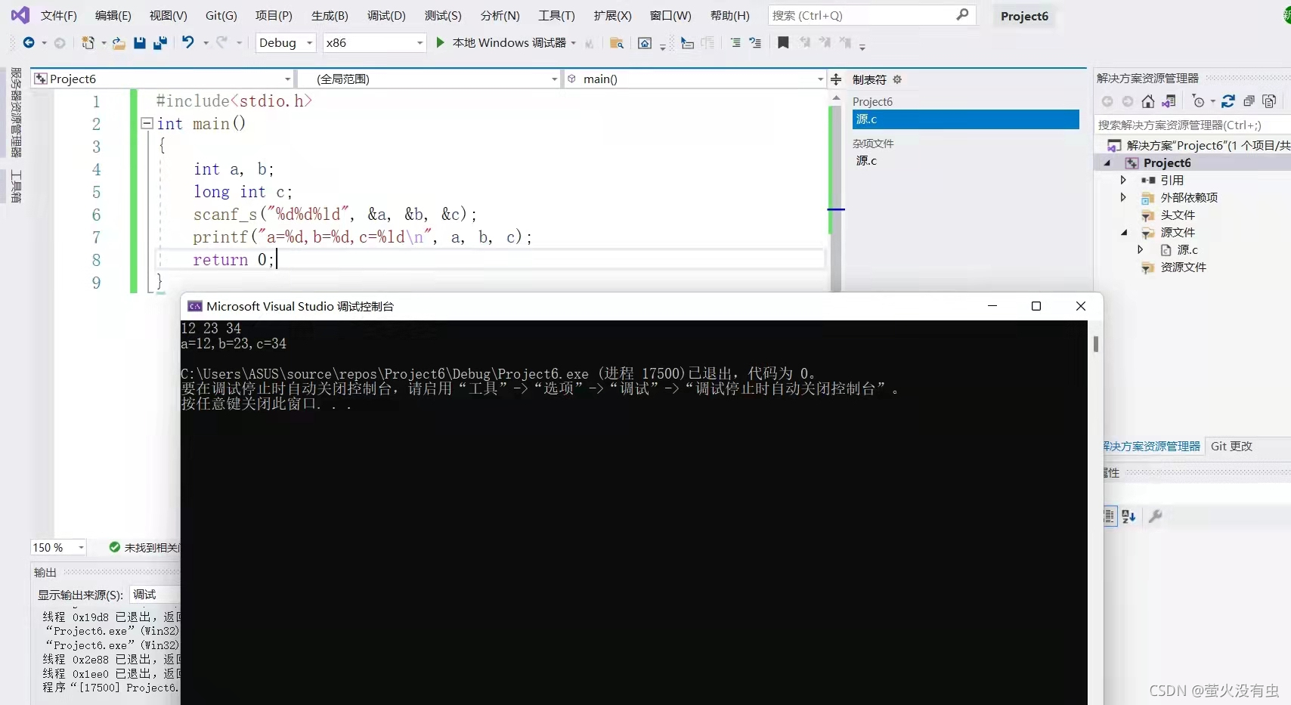Screen dimensions: 1291x705
Task: Open the x86 platform dropdown
Action: tap(374, 43)
